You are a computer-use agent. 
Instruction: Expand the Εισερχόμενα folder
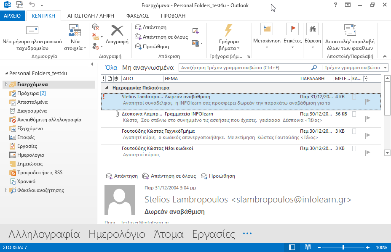click(6, 84)
